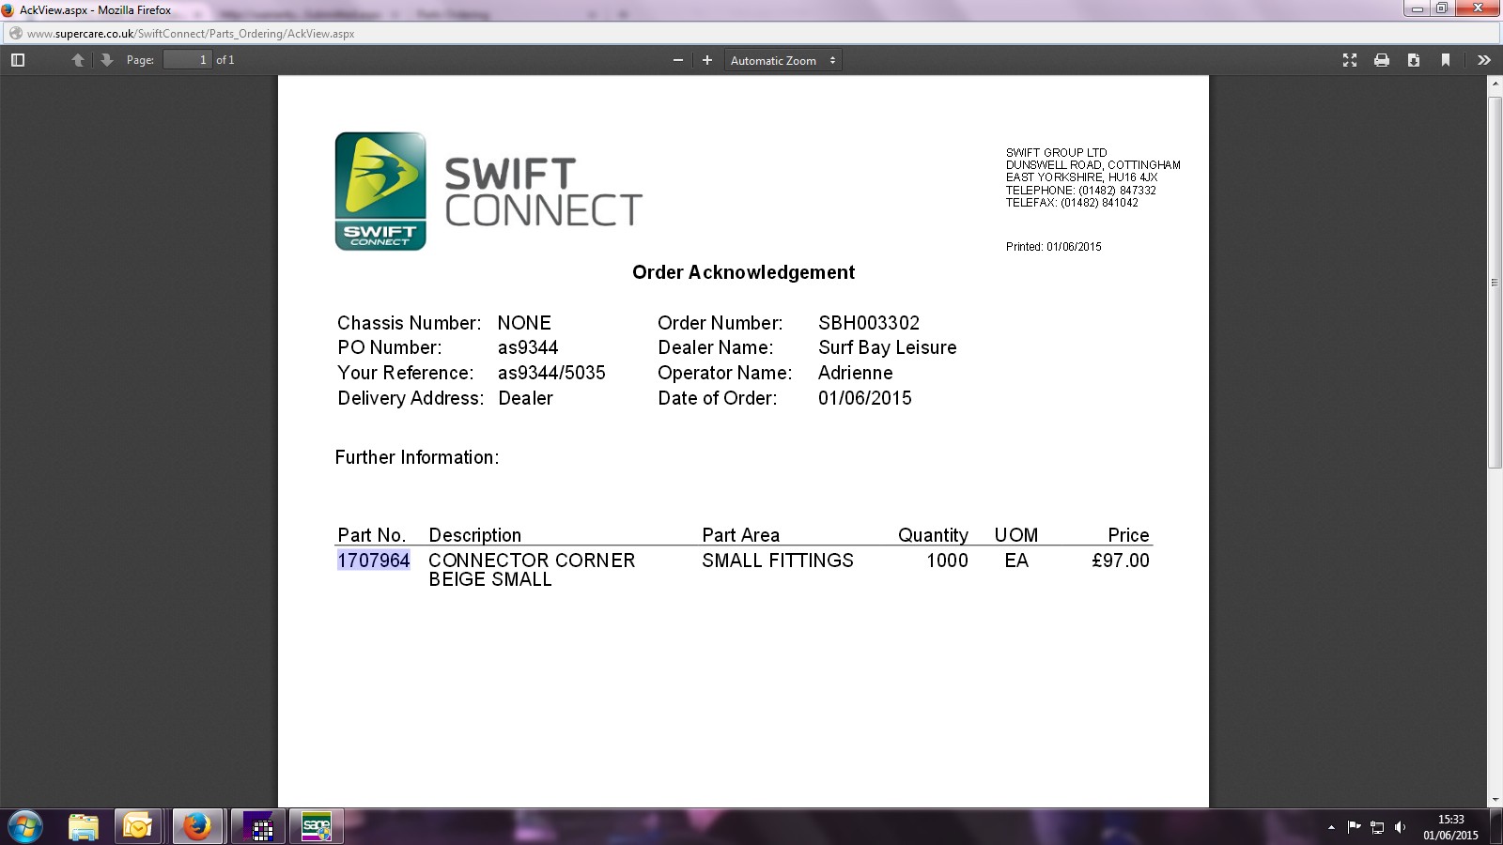
Task: Toggle the PDF sidebar panel
Action: (17, 60)
